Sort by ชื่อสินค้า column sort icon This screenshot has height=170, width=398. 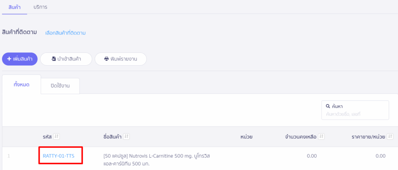(x=127, y=137)
